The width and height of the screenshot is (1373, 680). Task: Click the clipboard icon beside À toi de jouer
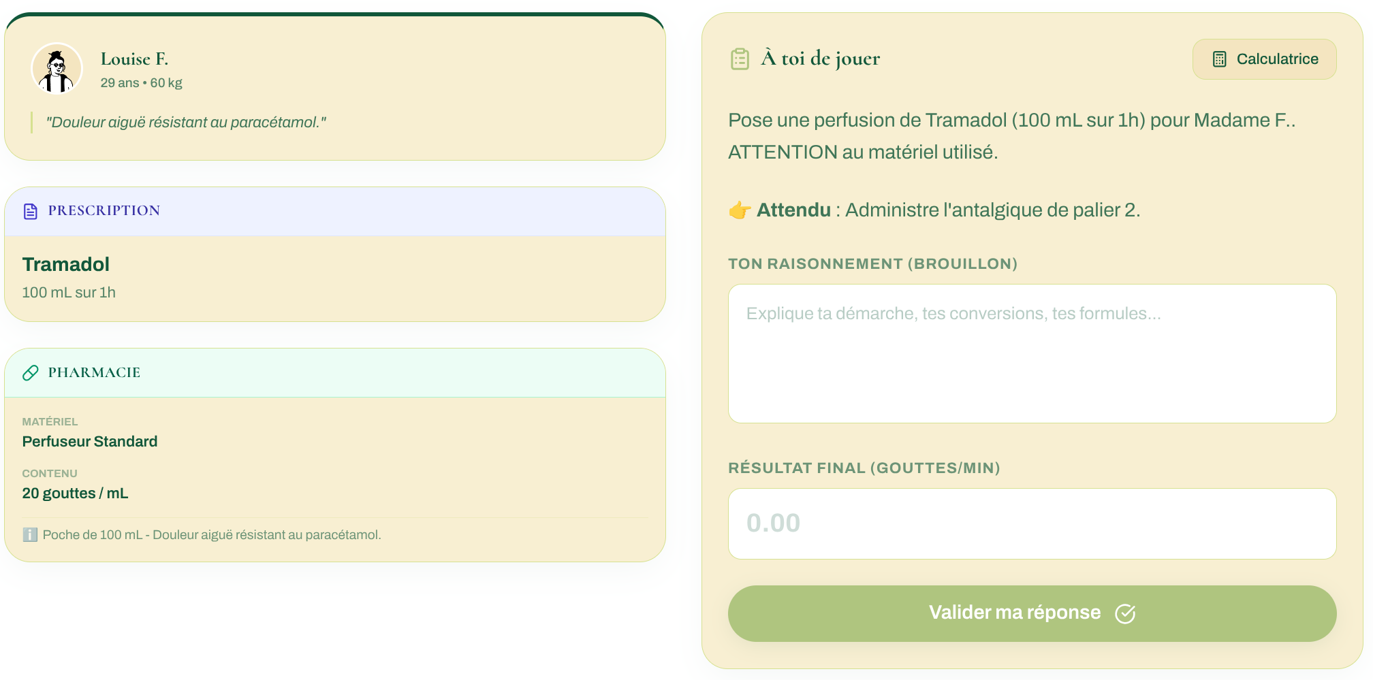point(739,59)
